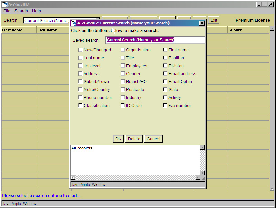Check the Email address checkbox
Screen dimensions: 276x208
click(x=165, y=74)
